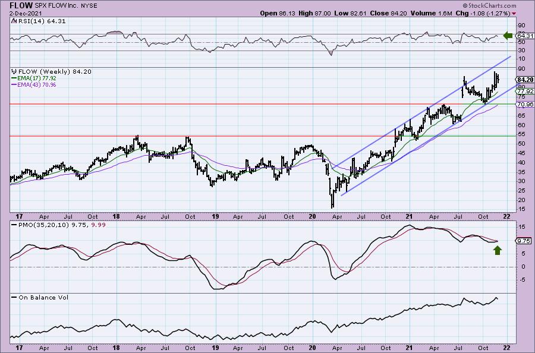Click the Chg -1.08 (-1.27%) value
The image size is (535, 353).
[x=483, y=13]
